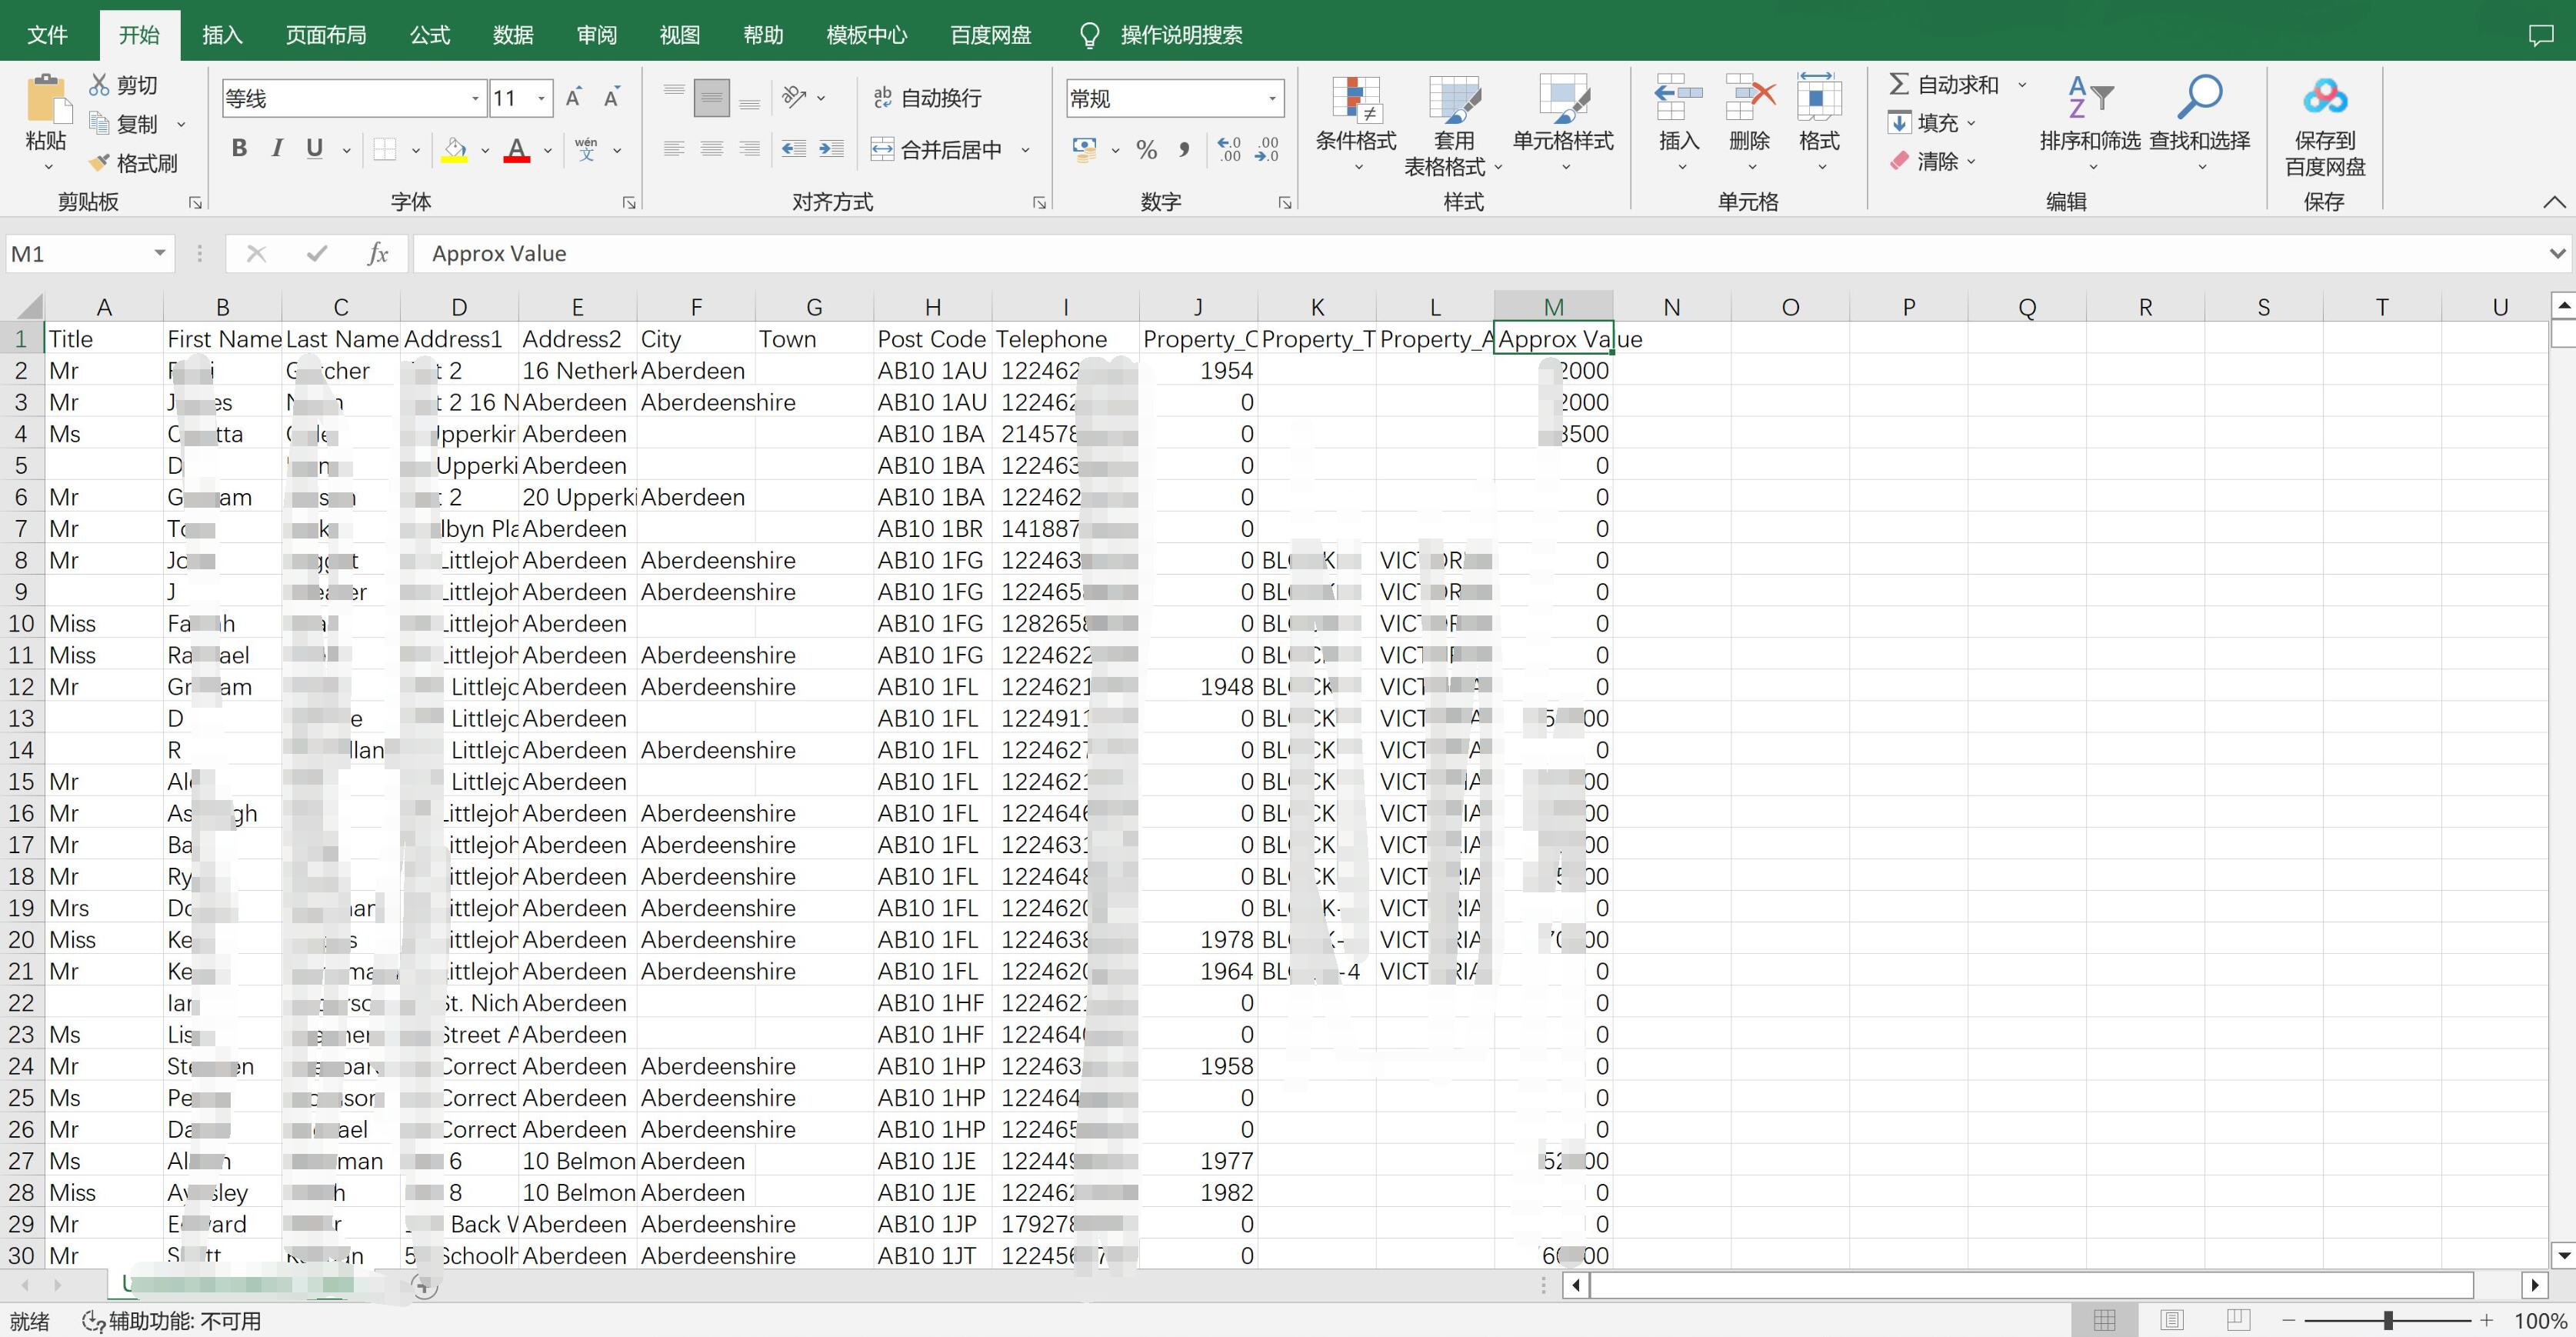Click the Cut scissors icon
This screenshot has width=2576, height=1337.
pos(99,85)
